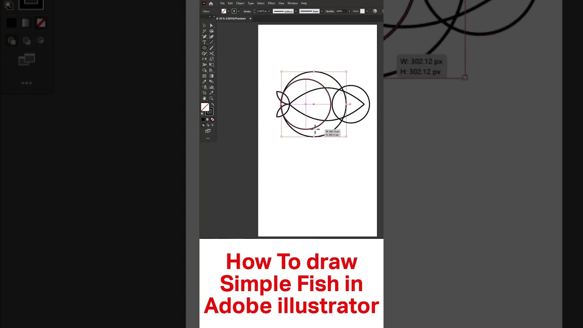Open the Type menu
Image resolution: width=583 pixels, height=328 pixels.
pyautogui.click(x=251, y=3)
